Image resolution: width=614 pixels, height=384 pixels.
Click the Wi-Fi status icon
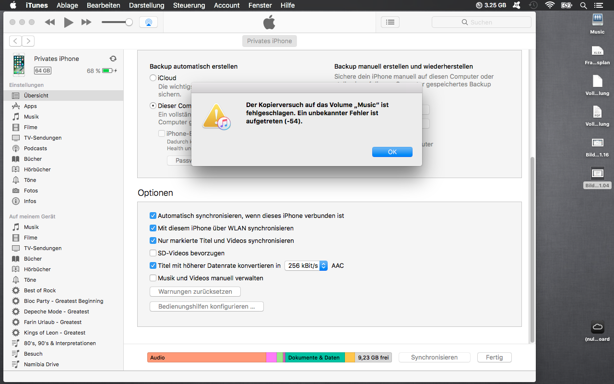coord(550,5)
